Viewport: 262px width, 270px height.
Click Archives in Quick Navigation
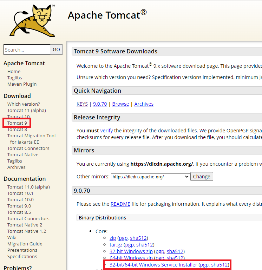(x=144, y=104)
